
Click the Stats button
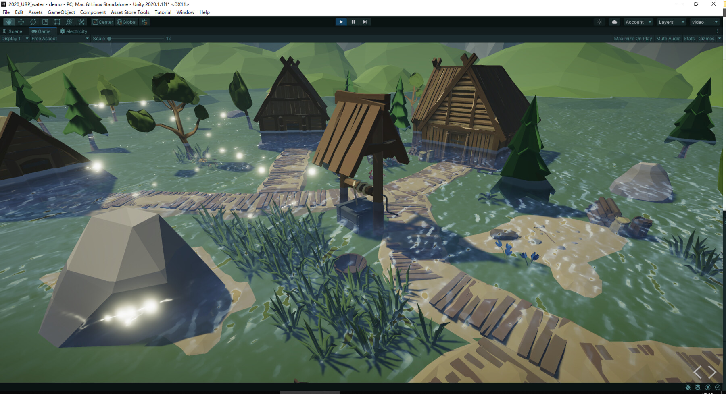(688, 38)
